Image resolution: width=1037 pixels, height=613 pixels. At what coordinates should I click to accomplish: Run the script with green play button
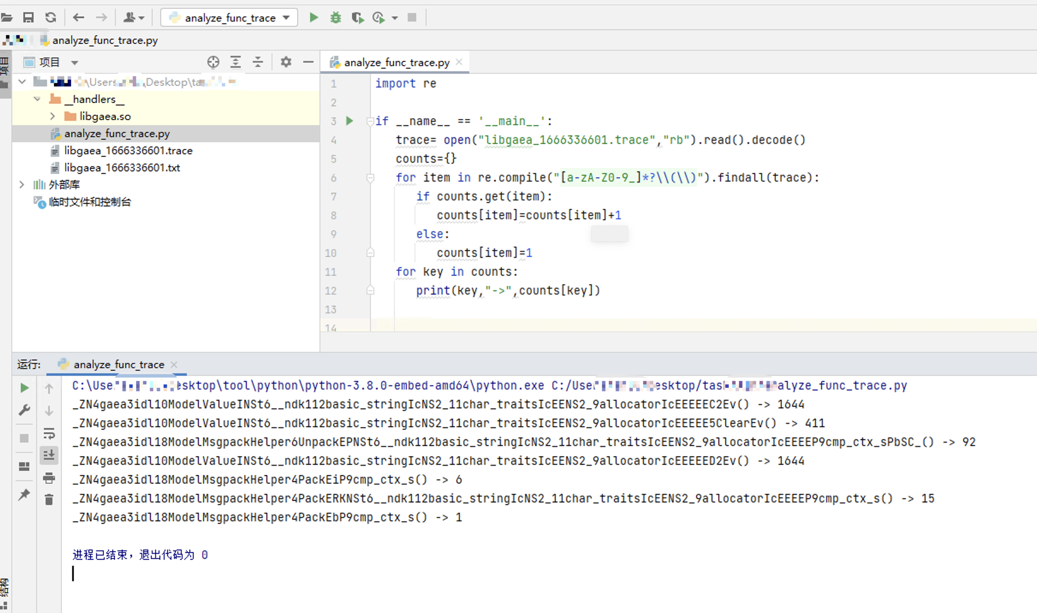[314, 18]
